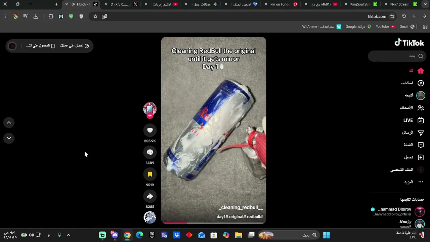Seek the video using the red progress bar
The height and width of the screenshot is (242, 430).
pos(214,223)
